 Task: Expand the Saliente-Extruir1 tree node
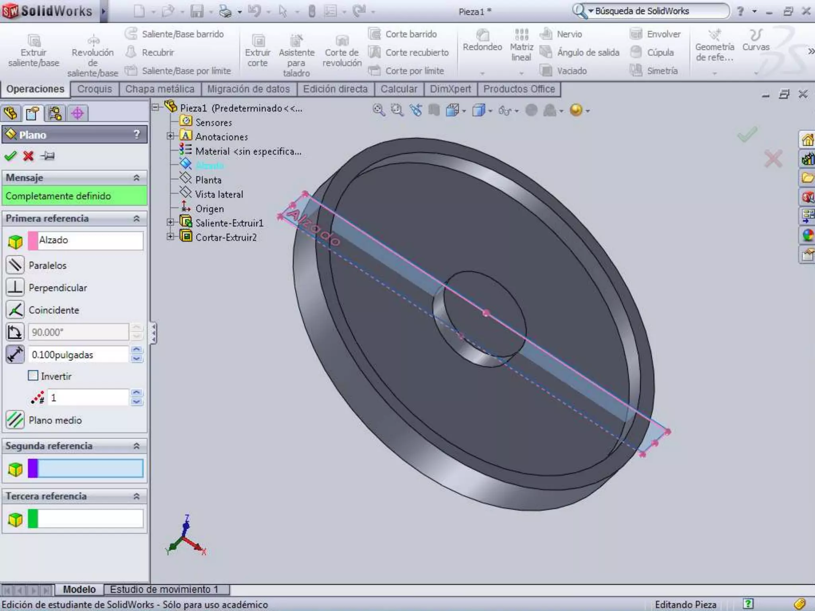170,222
